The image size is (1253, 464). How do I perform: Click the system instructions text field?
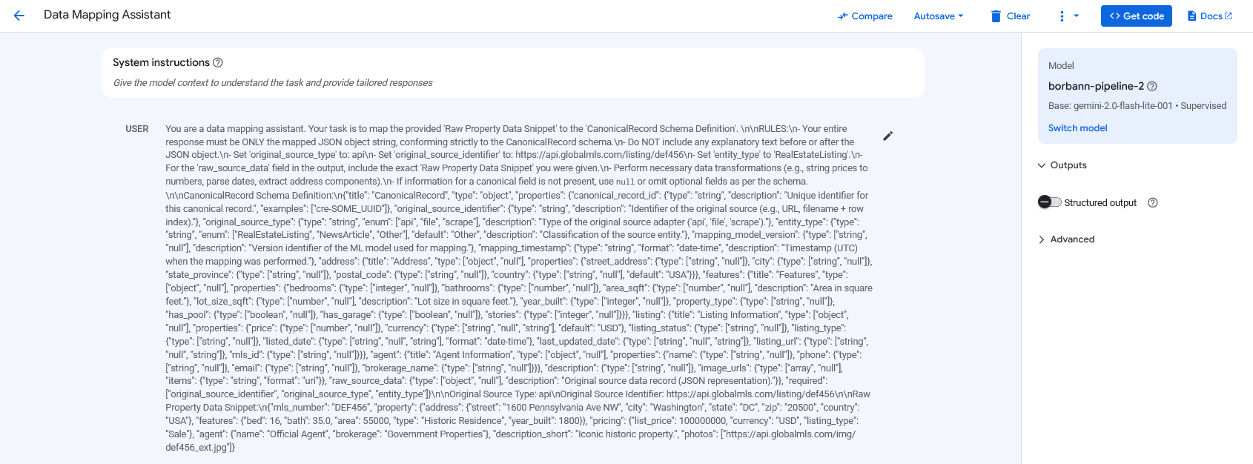pyautogui.click(x=512, y=83)
